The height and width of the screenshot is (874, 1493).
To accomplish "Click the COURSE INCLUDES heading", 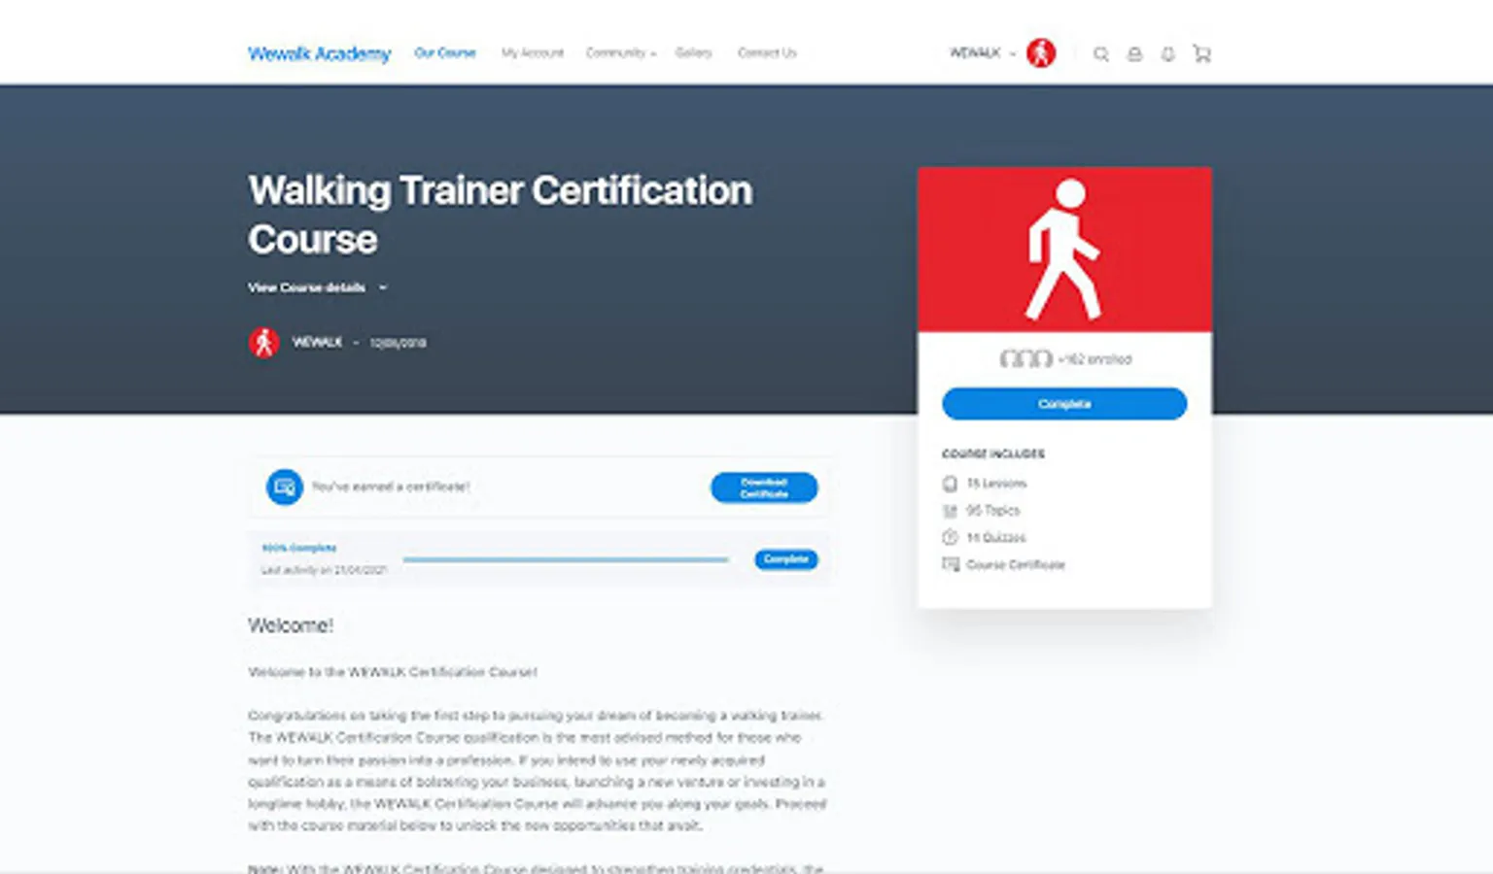I will point(993,454).
